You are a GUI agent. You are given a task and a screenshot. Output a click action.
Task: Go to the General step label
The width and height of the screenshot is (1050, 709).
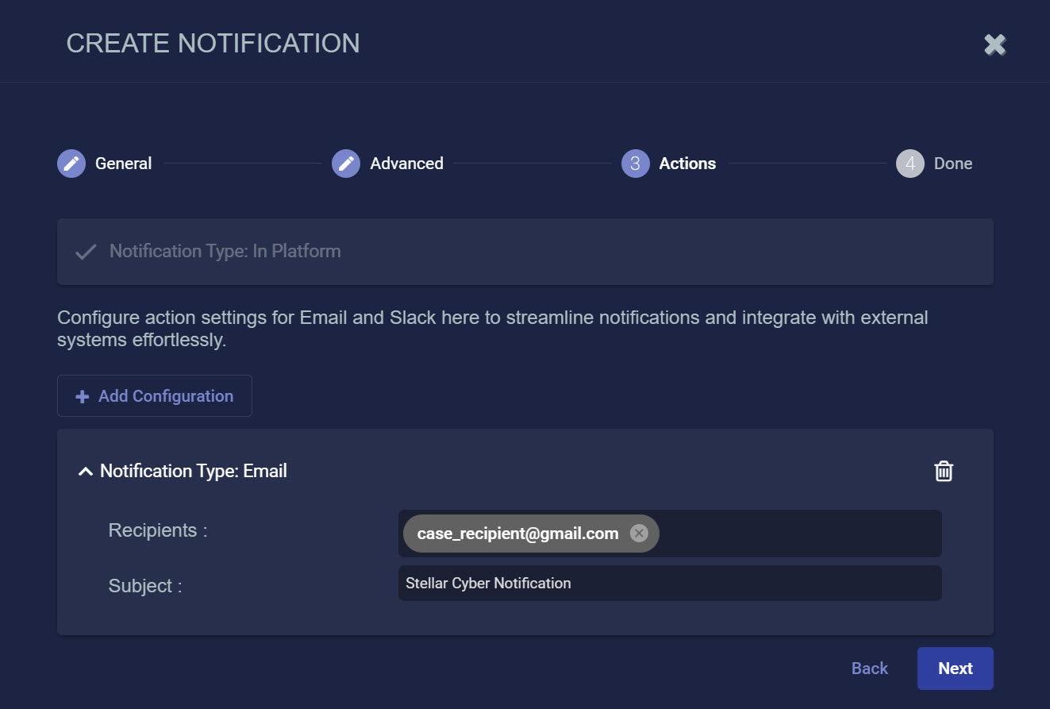point(123,164)
